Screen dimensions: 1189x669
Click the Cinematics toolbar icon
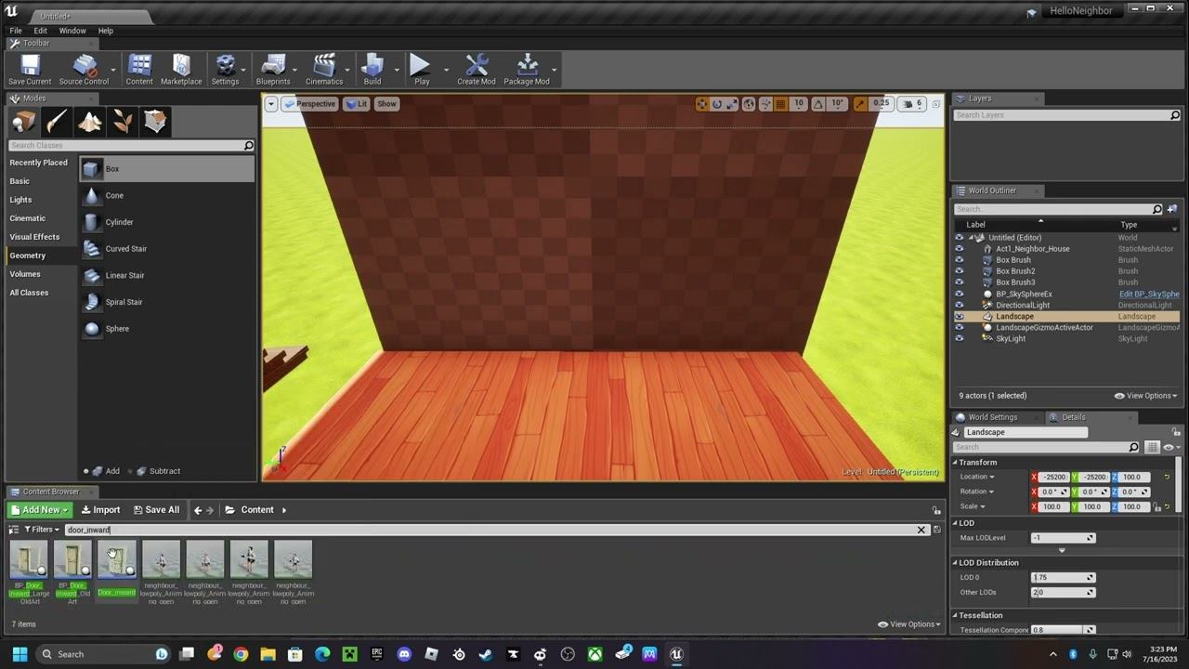point(324,70)
